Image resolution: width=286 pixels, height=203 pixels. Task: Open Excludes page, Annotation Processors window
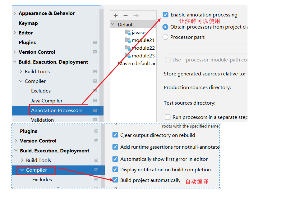[x=41, y=91]
